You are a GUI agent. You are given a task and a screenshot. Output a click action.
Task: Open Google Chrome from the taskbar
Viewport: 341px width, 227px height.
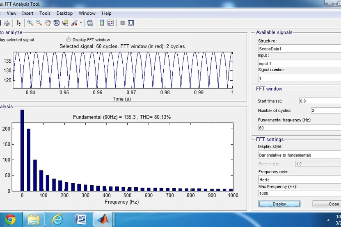click(10, 220)
